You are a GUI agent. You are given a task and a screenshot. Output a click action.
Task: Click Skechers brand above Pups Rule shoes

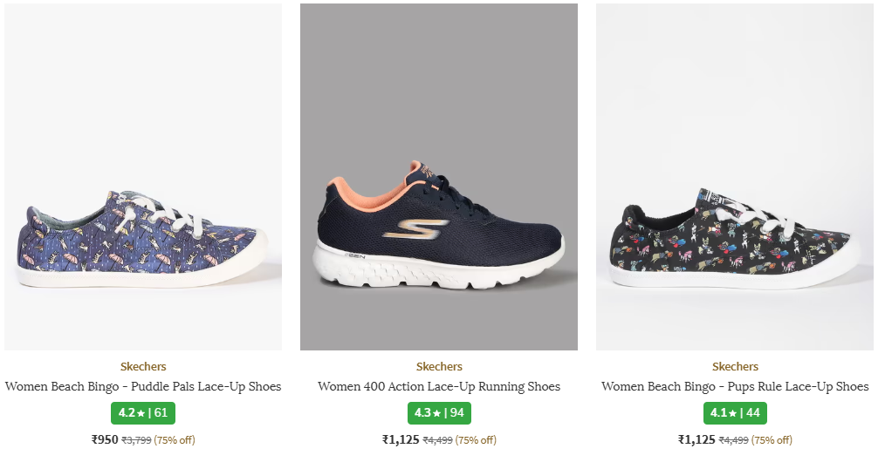click(735, 367)
